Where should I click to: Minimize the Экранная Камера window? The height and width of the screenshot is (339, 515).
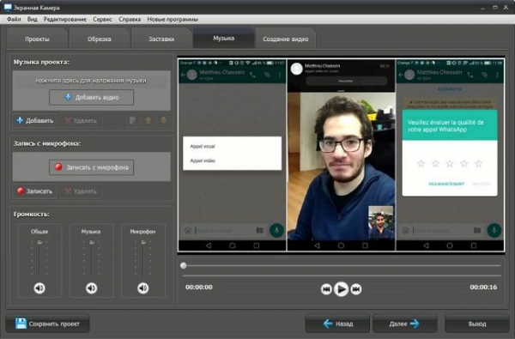(482, 7)
